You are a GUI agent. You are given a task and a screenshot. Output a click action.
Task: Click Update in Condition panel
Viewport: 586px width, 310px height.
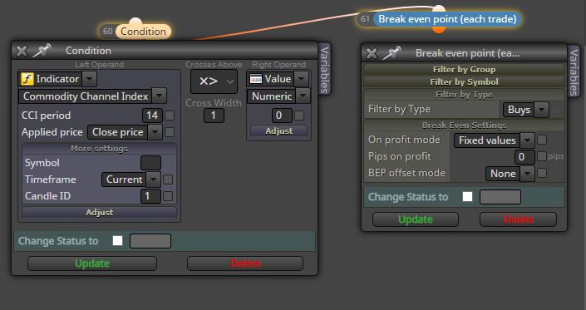(92, 263)
